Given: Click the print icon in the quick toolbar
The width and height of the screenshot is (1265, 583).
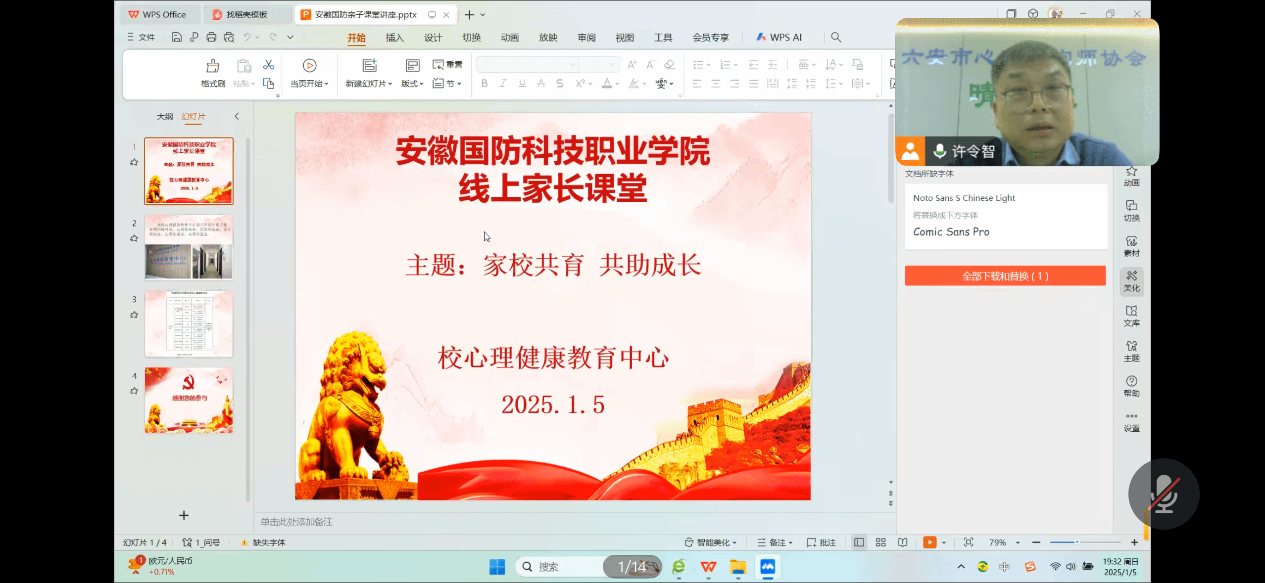Looking at the screenshot, I should 211,37.
